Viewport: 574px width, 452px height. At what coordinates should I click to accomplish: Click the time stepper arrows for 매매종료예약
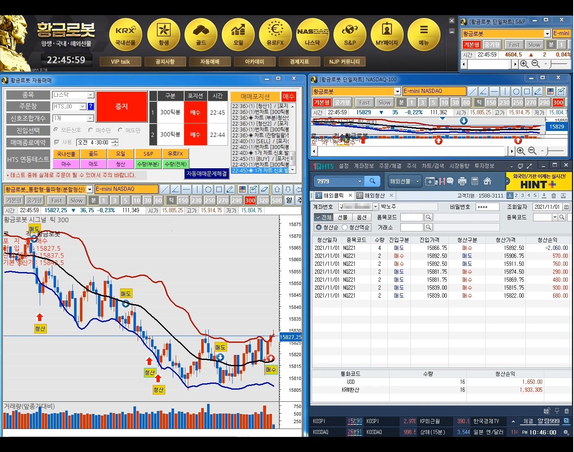click(115, 142)
